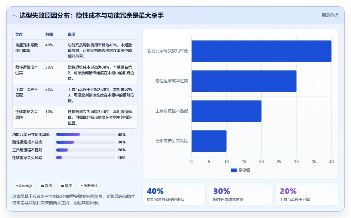The height and width of the screenshot is (218, 351).
Task: Click the 功能冗余导致使用率低 bar in the chart
Action: point(261,51)
